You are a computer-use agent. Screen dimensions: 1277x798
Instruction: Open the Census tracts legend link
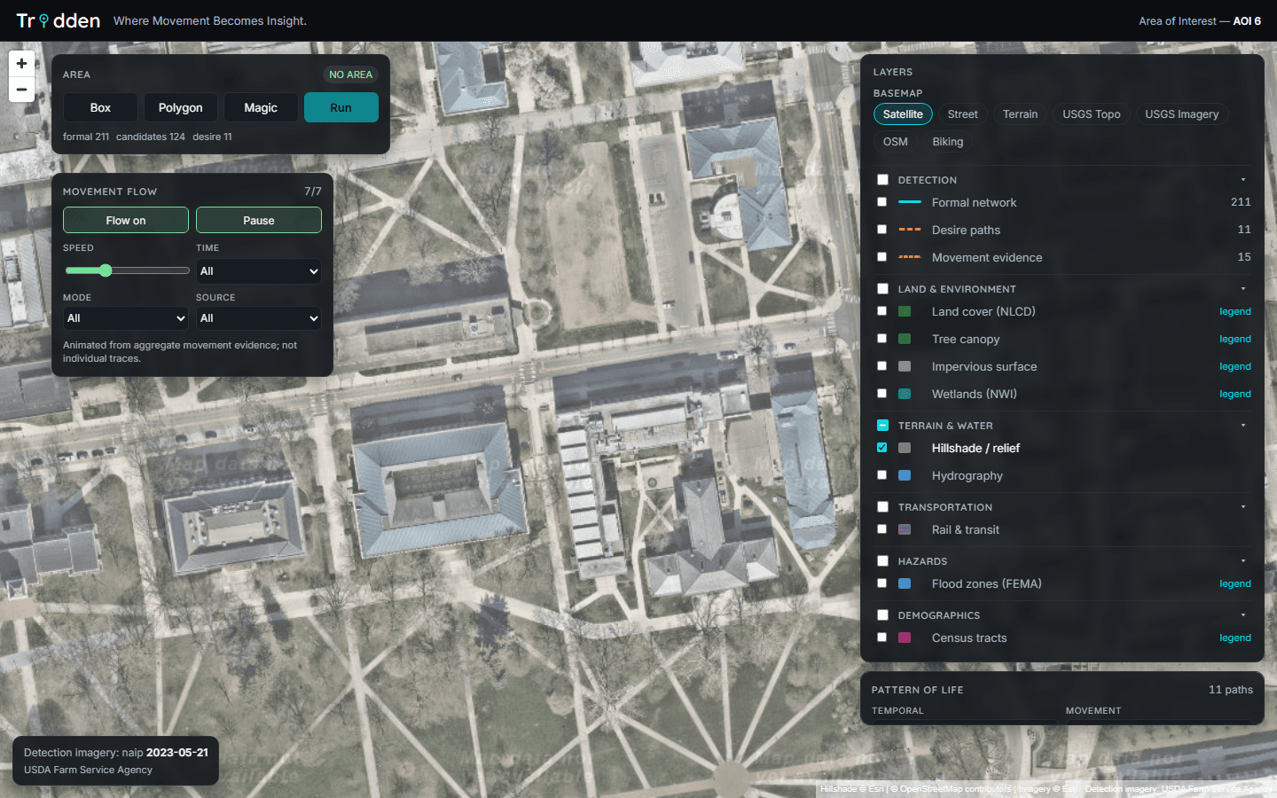coord(1234,638)
